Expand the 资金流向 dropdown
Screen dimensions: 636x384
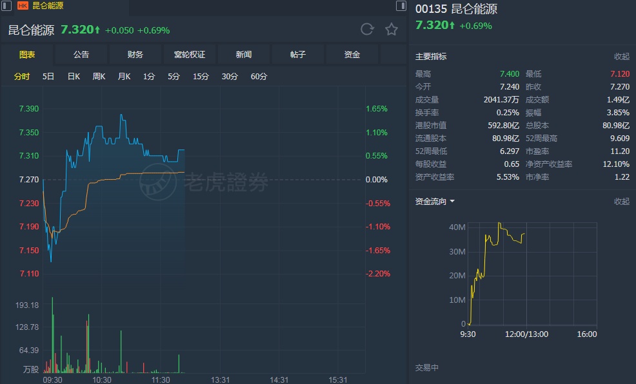coord(452,202)
